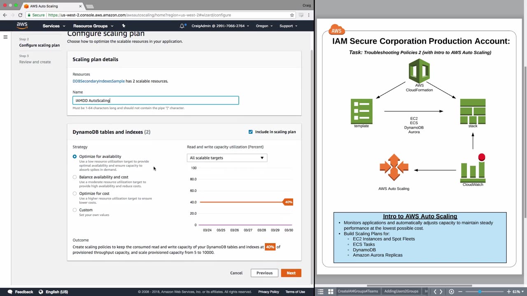The height and width of the screenshot is (296, 527).
Task: Bookmark this page with the star icon
Action: click(292, 15)
